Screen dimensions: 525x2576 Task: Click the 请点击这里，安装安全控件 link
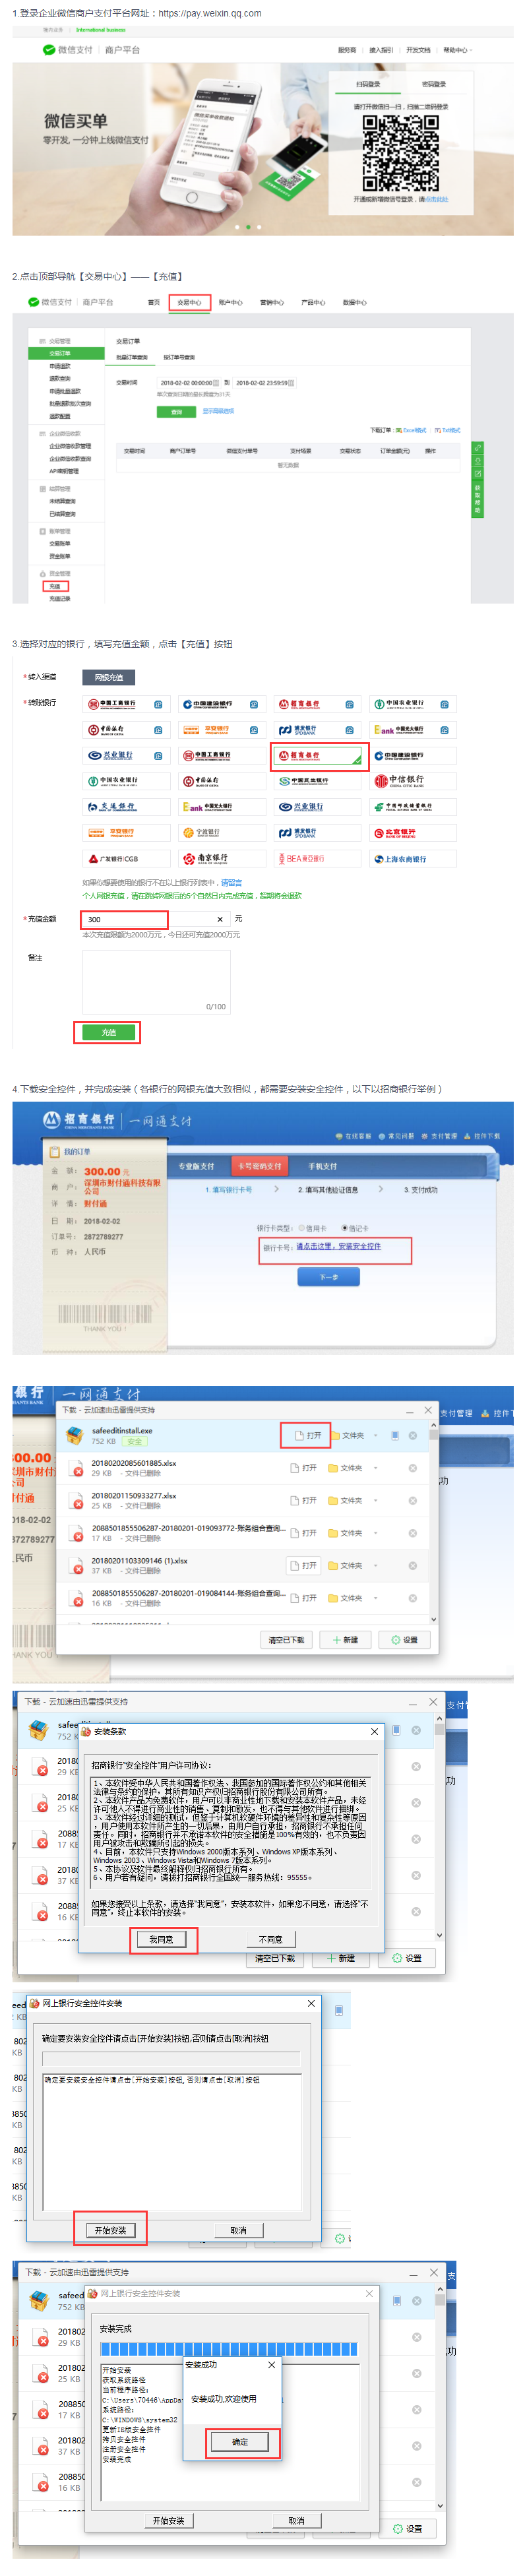click(x=338, y=1247)
